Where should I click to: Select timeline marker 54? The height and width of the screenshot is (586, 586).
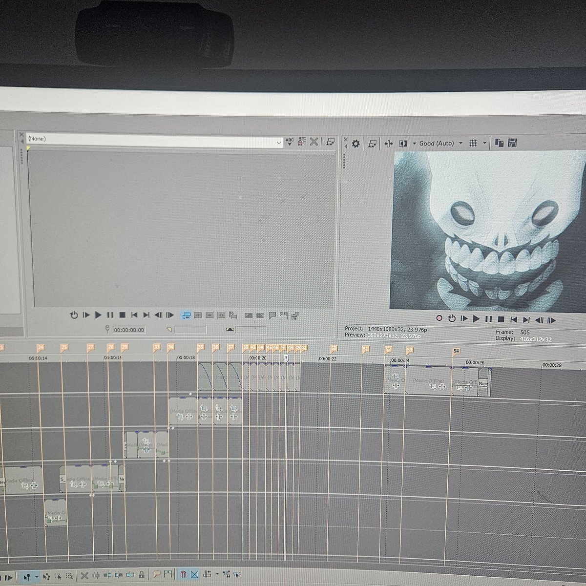tap(456, 351)
